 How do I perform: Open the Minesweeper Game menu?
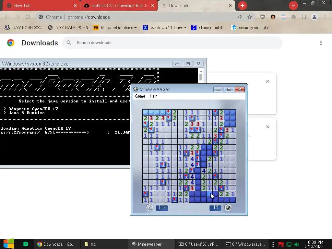(x=140, y=96)
